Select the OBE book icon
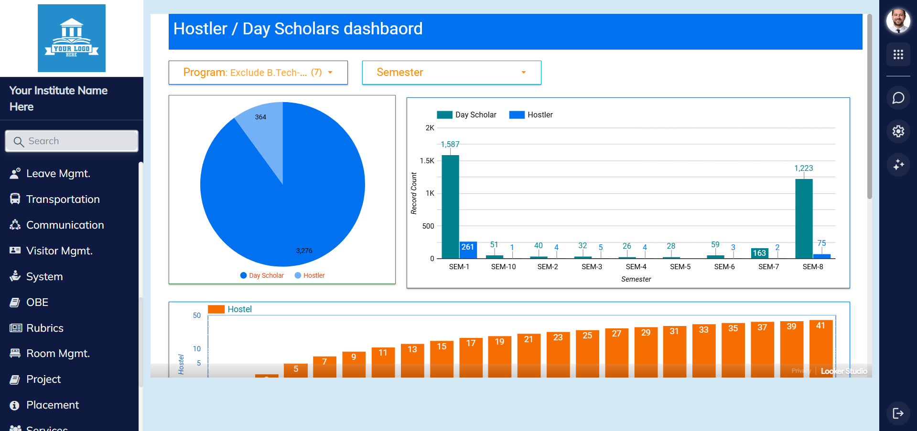This screenshot has width=917, height=431. 15,302
